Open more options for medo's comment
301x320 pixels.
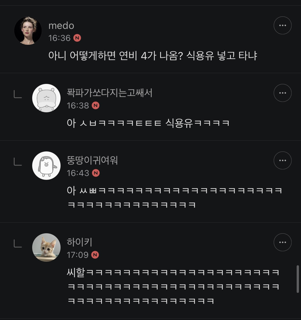point(282,25)
